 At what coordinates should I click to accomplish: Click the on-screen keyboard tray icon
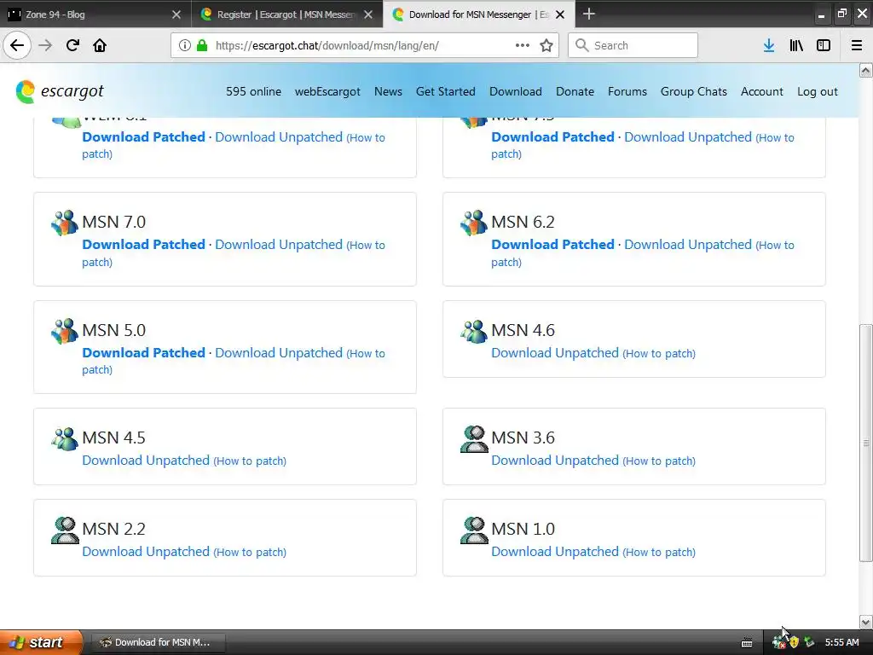tap(747, 643)
